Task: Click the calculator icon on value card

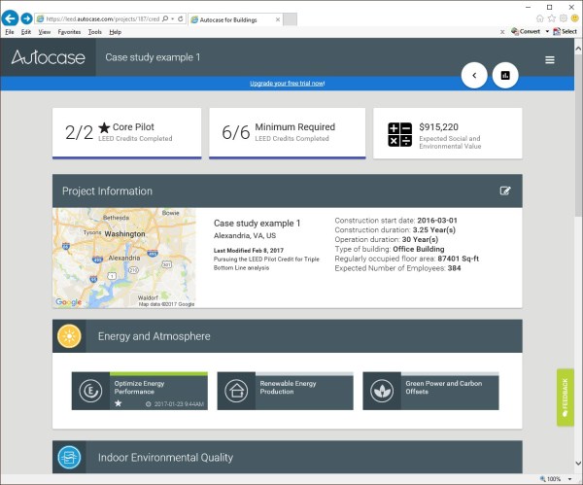Action: pos(400,134)
